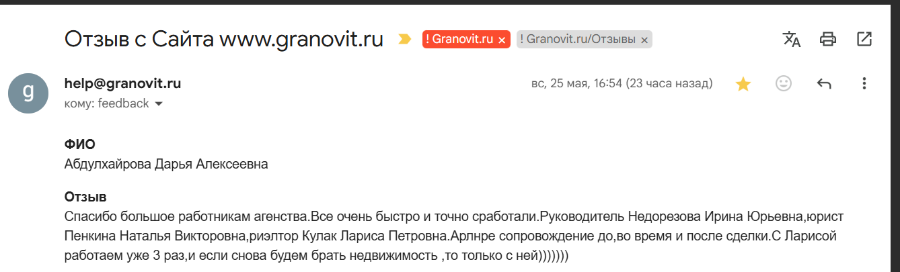
Task: Toggle the yellow star on this message
Action: click(743, 84)
